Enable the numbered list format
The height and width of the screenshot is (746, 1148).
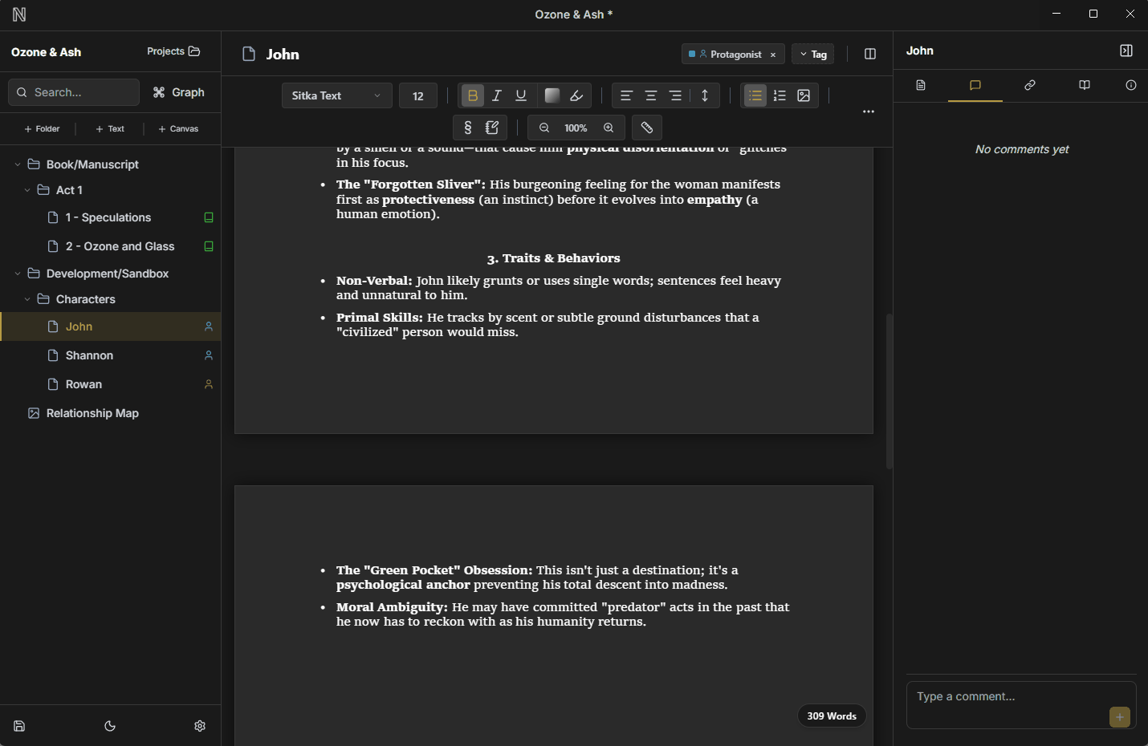tap(779, 95)
